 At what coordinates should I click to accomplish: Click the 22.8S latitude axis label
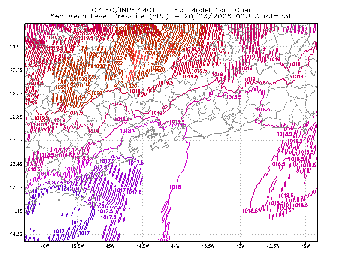click(16, 117)
